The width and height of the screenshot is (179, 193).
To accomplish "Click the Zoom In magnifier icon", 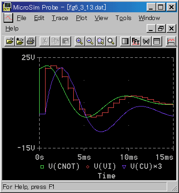I will pos(80,41).
